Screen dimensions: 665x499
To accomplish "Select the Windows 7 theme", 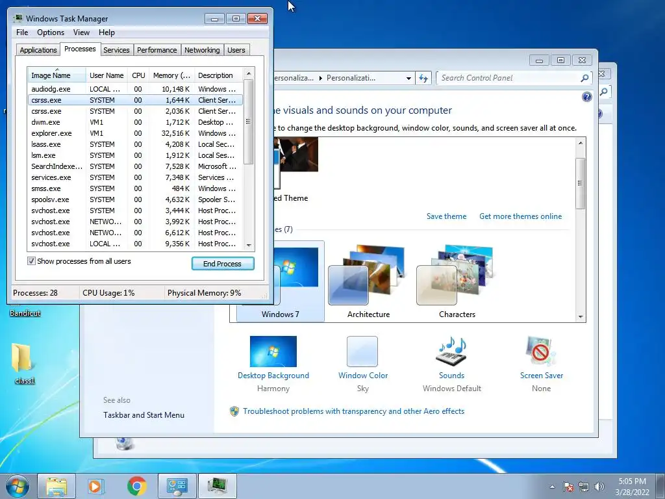I will point(281,282).
